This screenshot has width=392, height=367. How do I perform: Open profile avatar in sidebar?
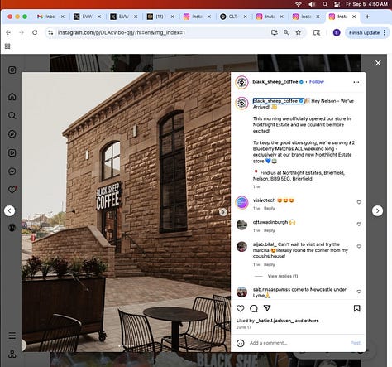point(12,227)
